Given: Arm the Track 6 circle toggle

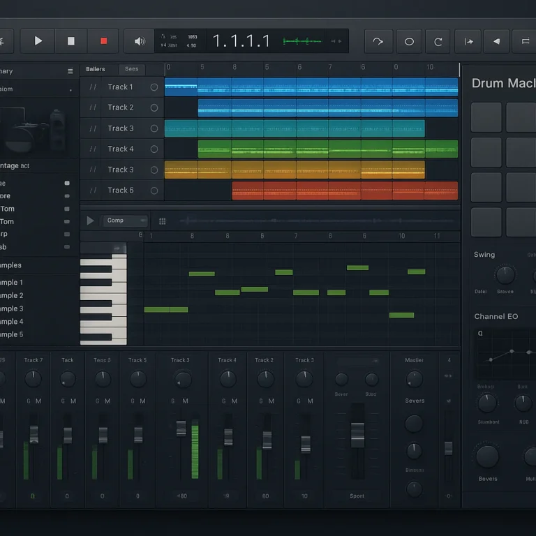Looking at the screenshot, I should 154,191.
